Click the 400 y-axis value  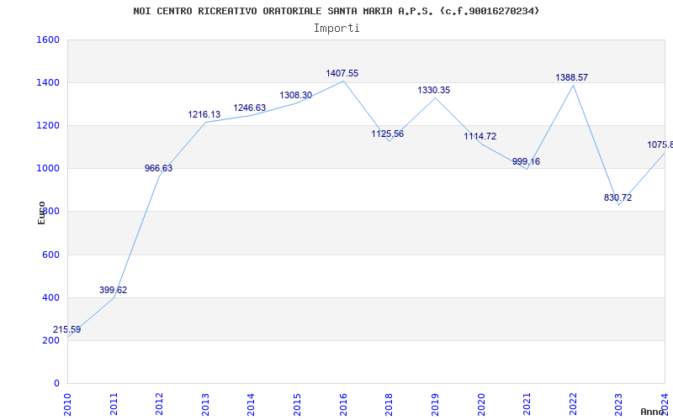point(50,298)
